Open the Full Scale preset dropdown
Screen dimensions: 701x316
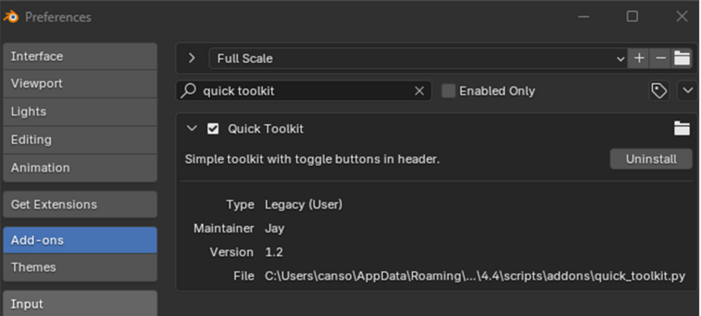click(x=417, y=59)
